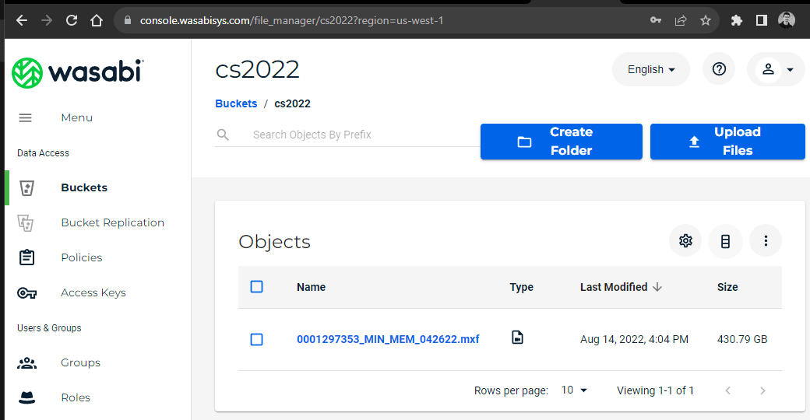This screenshot has width=810, height=420.
Task: Click the Roles hat icon
Action: [26, 397]
